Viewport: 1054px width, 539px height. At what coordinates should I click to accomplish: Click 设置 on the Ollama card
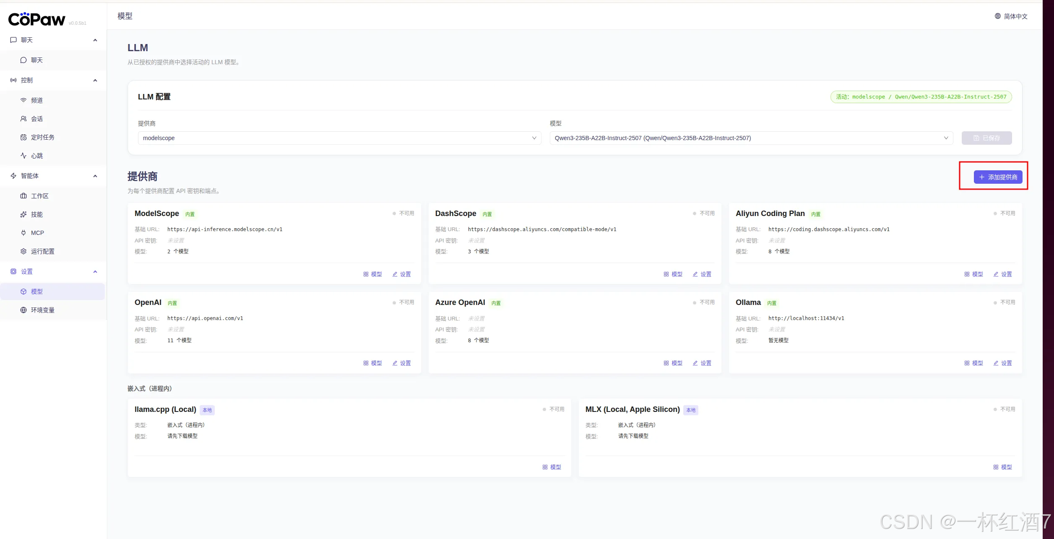pyautogui.click(x=1002, y=363)
